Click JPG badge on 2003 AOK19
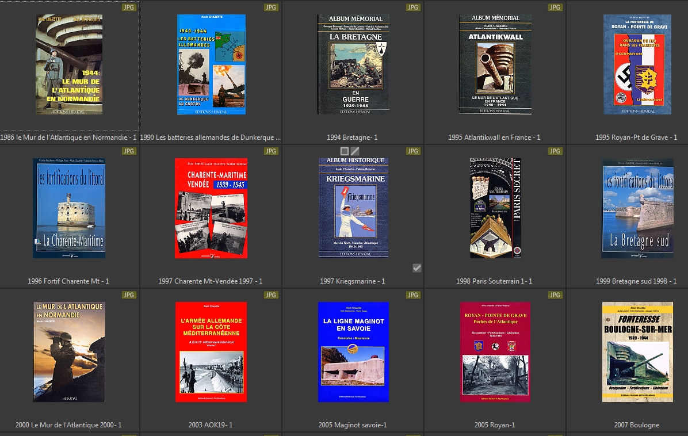The image size is (688, 436). pyautogui.click(x=271, y=295)
